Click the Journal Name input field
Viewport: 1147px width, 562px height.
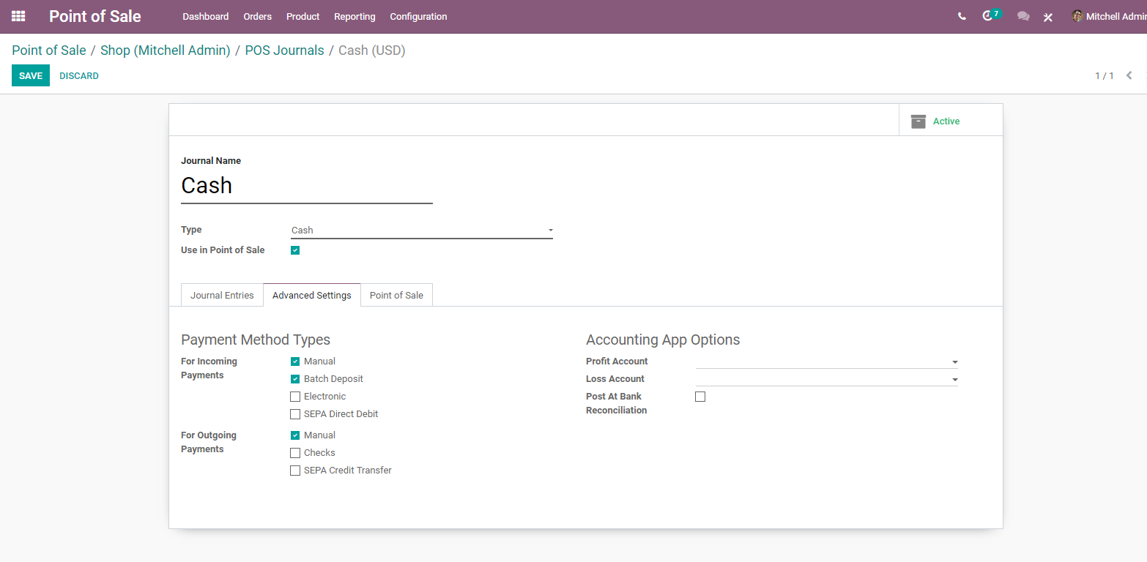click(x=307, y=186)
